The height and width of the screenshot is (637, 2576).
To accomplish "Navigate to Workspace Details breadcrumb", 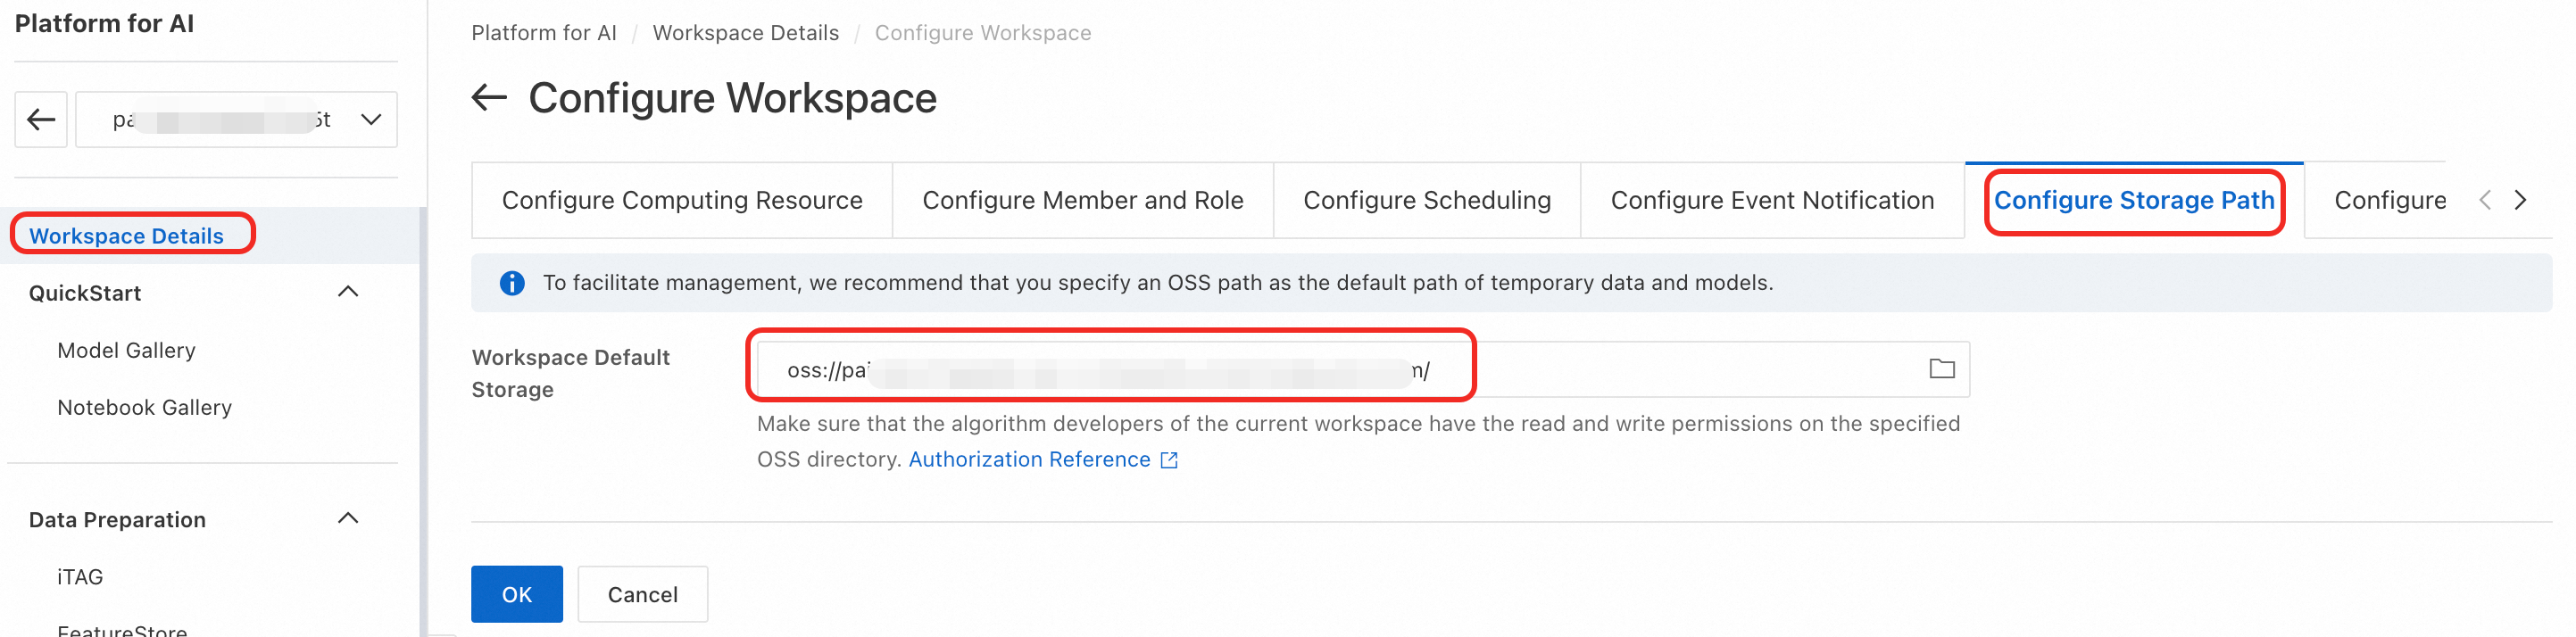I will [745, 33].
